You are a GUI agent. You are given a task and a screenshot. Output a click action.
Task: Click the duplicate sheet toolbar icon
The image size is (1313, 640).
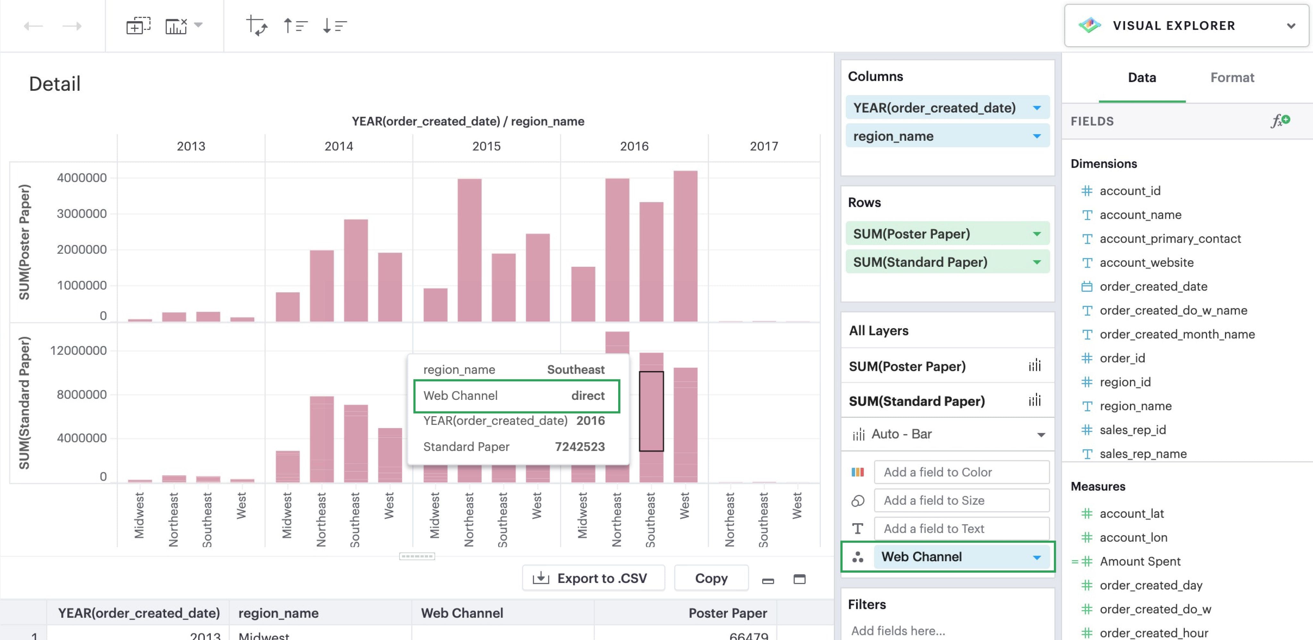(x=138, y=25)
